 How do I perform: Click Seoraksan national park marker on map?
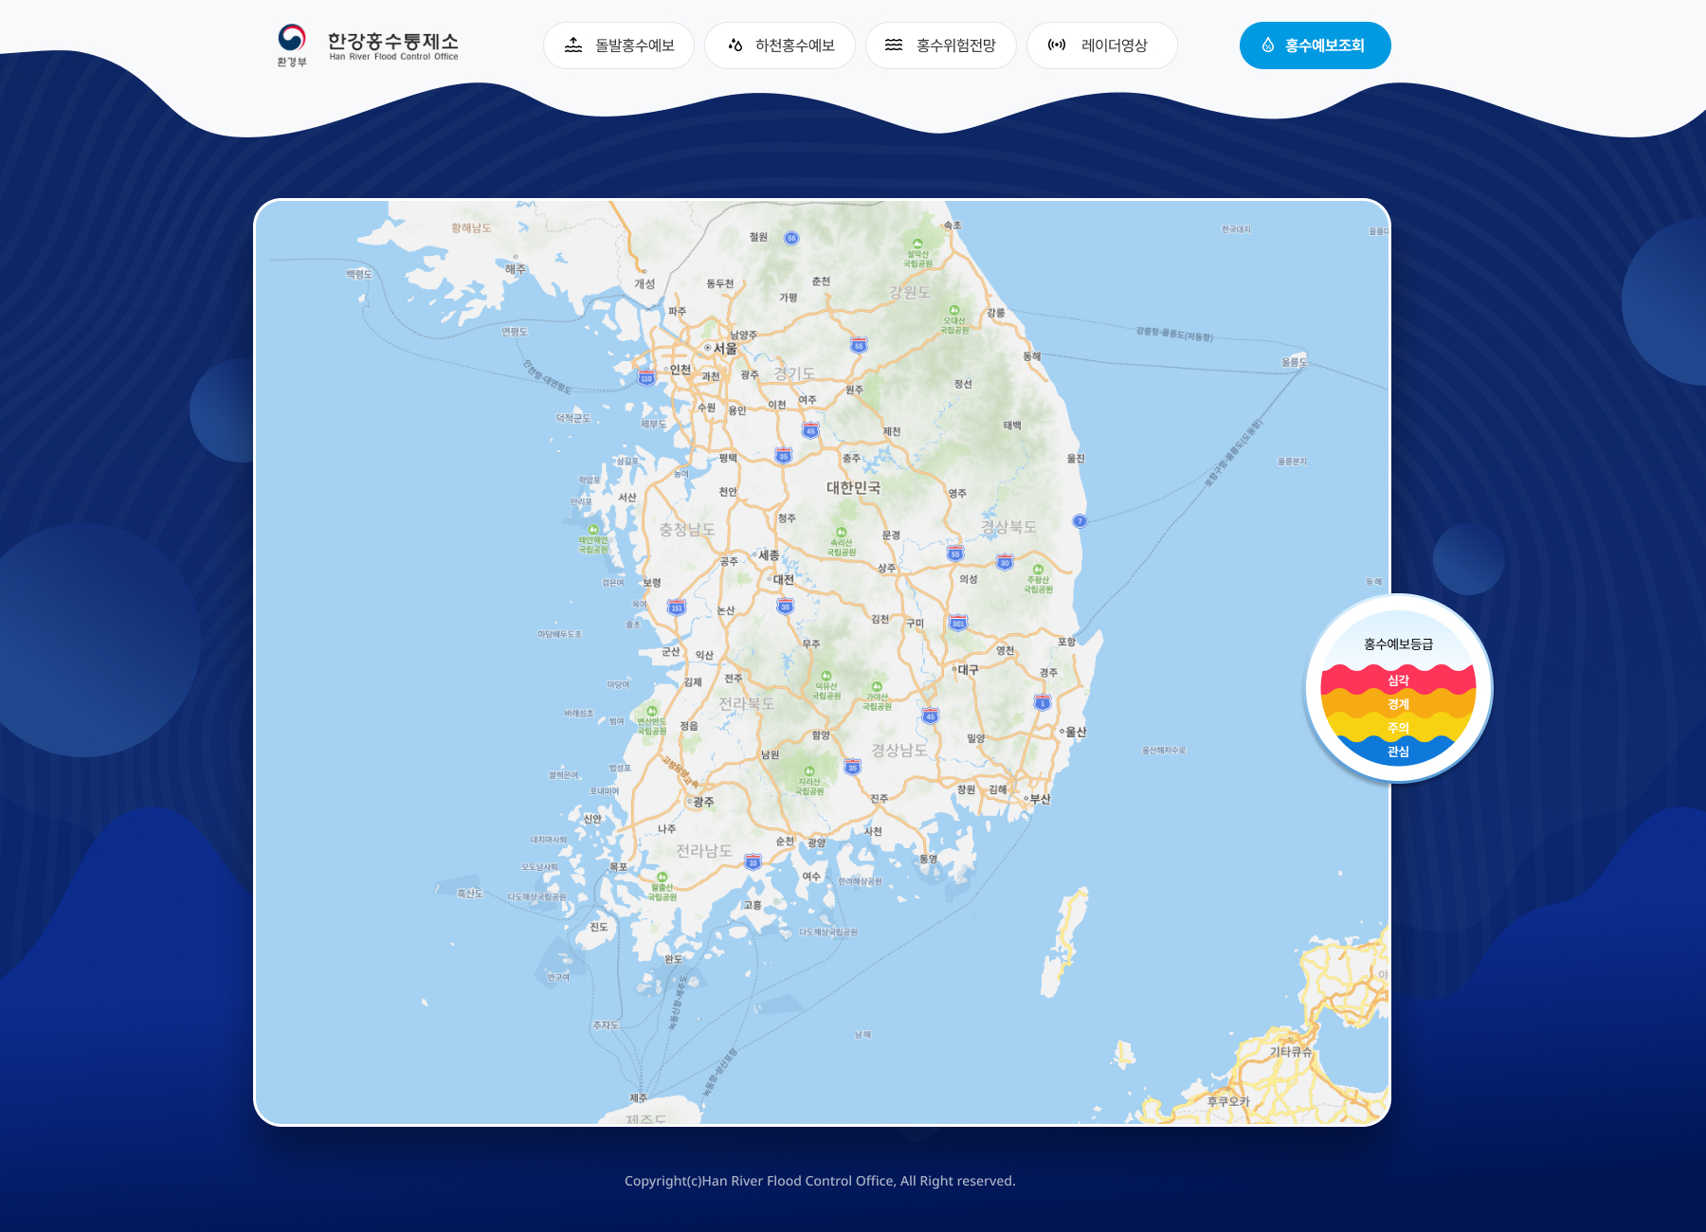coord(917,244)
